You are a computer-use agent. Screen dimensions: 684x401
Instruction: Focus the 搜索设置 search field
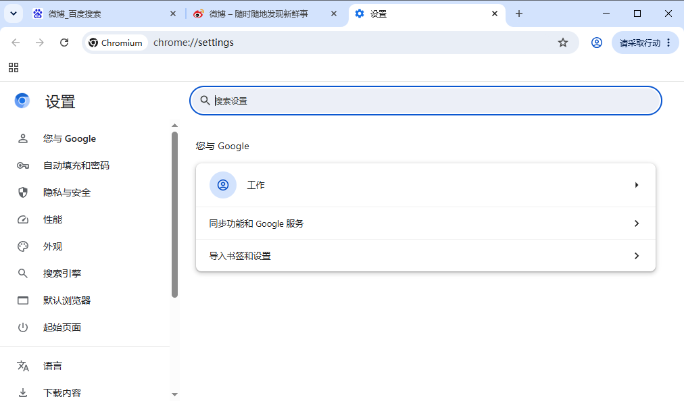[x=426, y=101]
